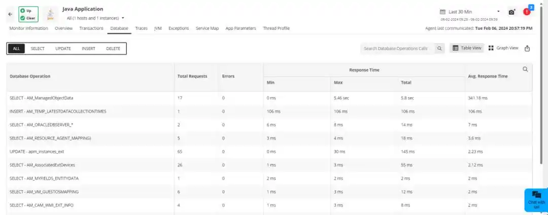Click SELECT - AM_RESOURCE_AGENT_MAPPING) row
The image size is (548, 215).
click(269, 138)
